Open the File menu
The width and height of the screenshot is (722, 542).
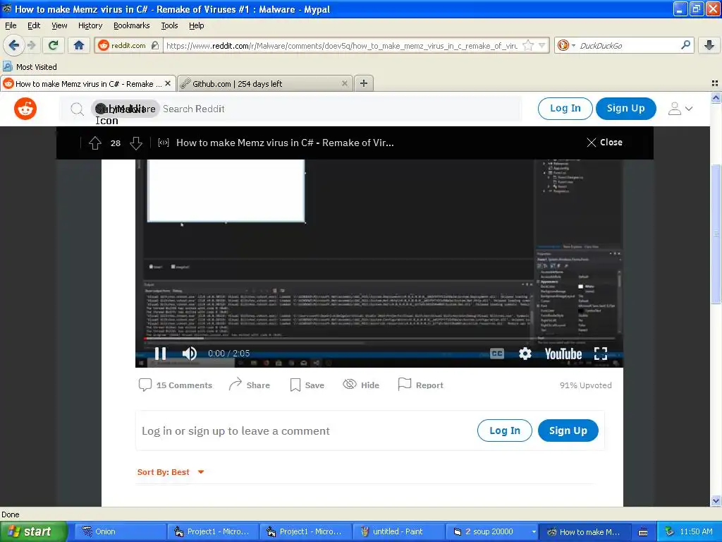[x=11, y=25]
